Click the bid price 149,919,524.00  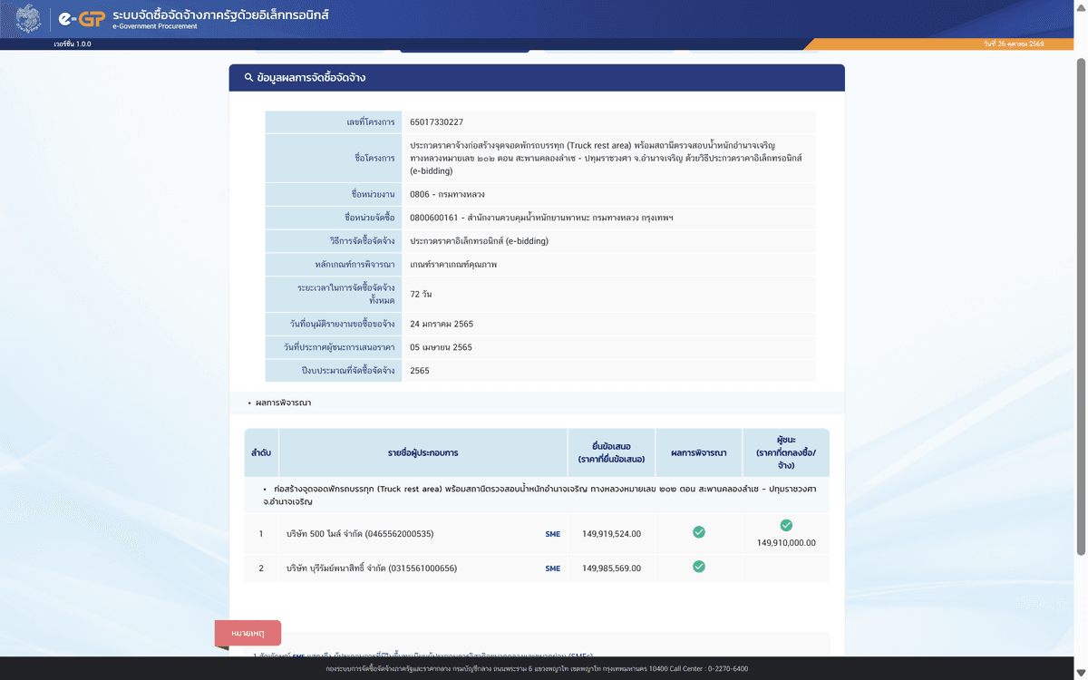click(x=611, y=534)
